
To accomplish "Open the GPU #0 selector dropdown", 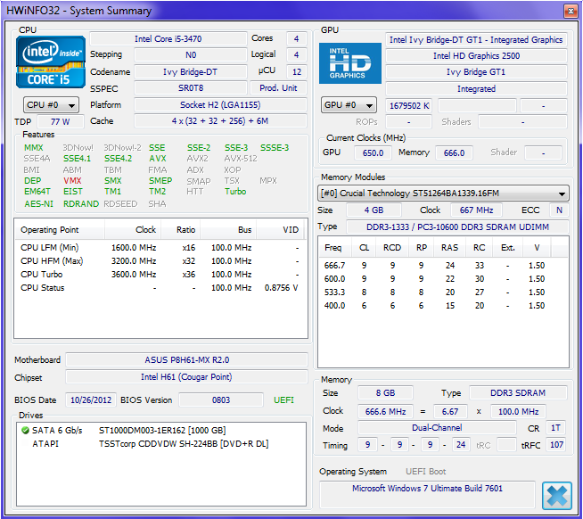I will click(x=349, y=105).
